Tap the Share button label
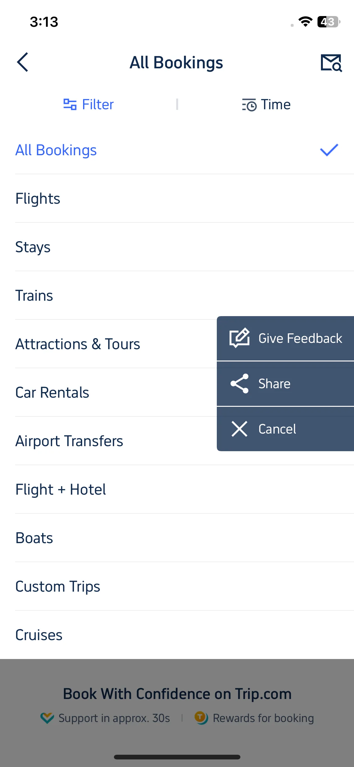This screenshot has width=354, height=767. pos(274,383)
